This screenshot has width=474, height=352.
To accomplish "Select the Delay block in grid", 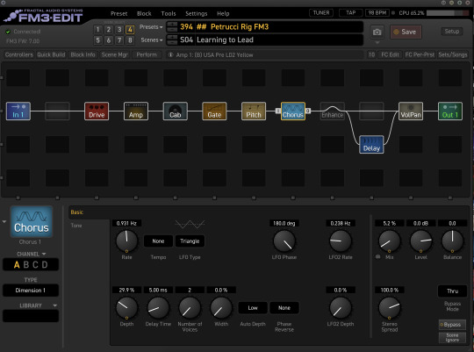I will point(371,145).
